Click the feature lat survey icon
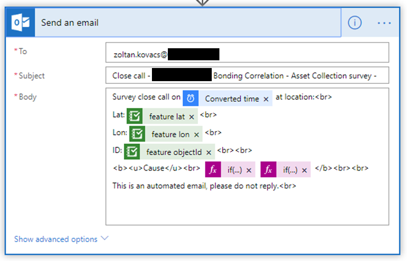 tap(134, 116)
